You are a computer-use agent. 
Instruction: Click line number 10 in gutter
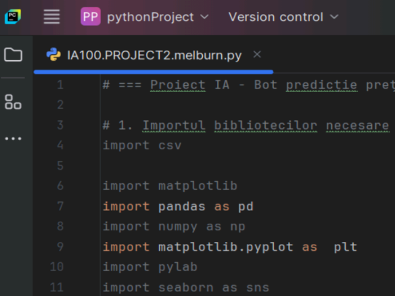(57, 267)
